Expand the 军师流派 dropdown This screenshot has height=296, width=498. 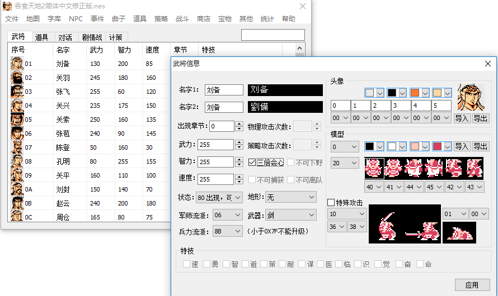227,215
